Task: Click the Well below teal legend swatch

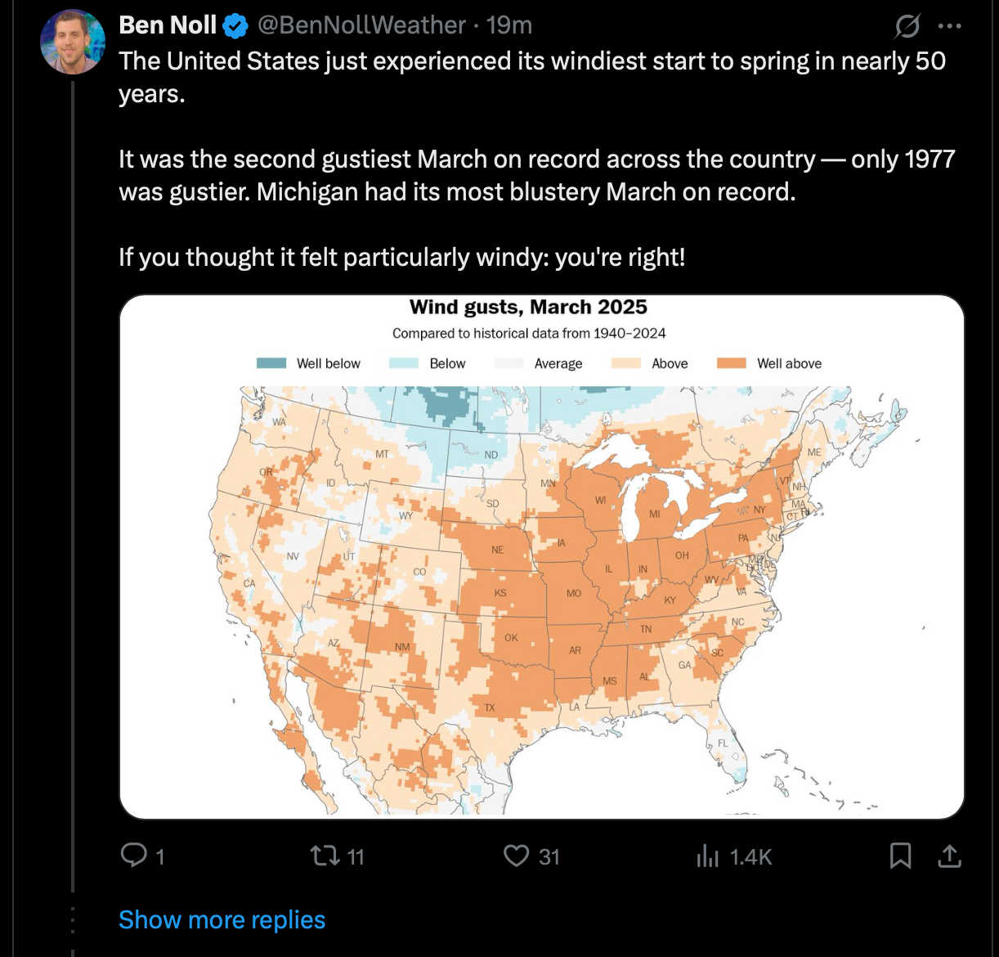Action: pyautogui.click(x=271, y=363)
